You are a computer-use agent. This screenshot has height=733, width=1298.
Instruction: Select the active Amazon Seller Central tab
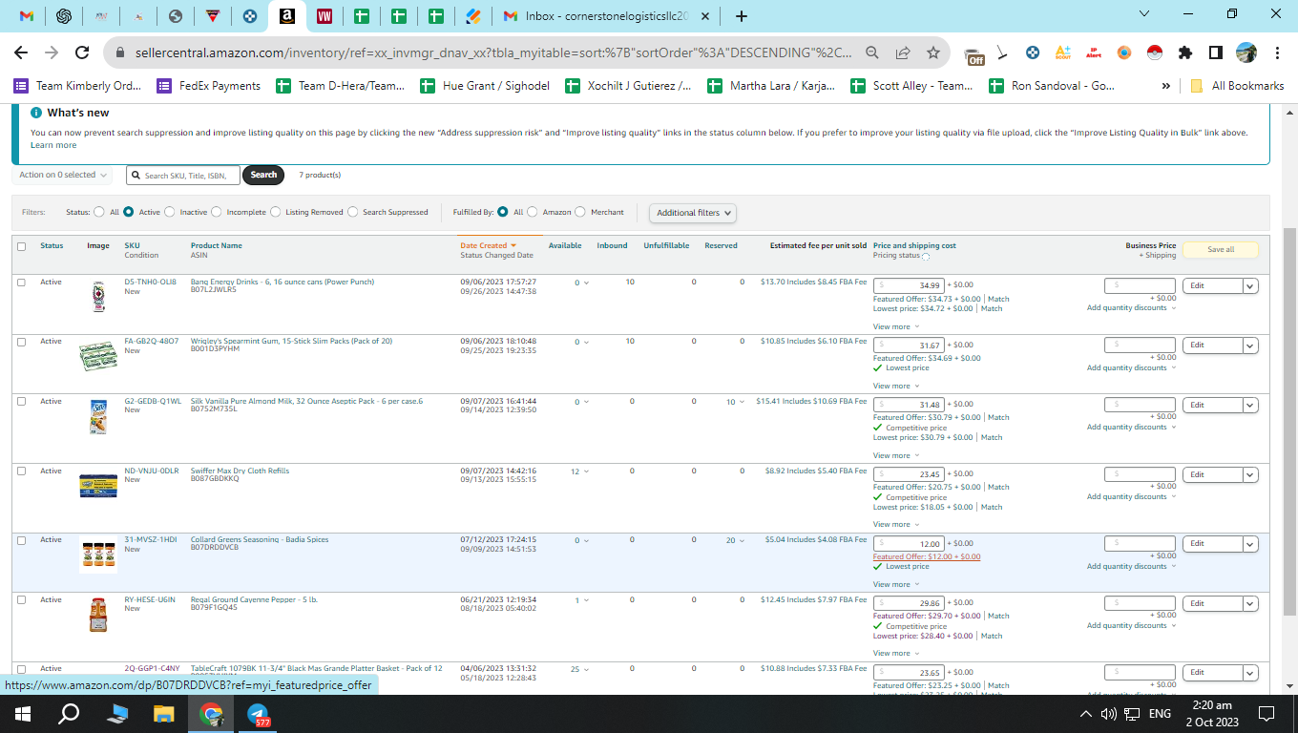(286, 16)
